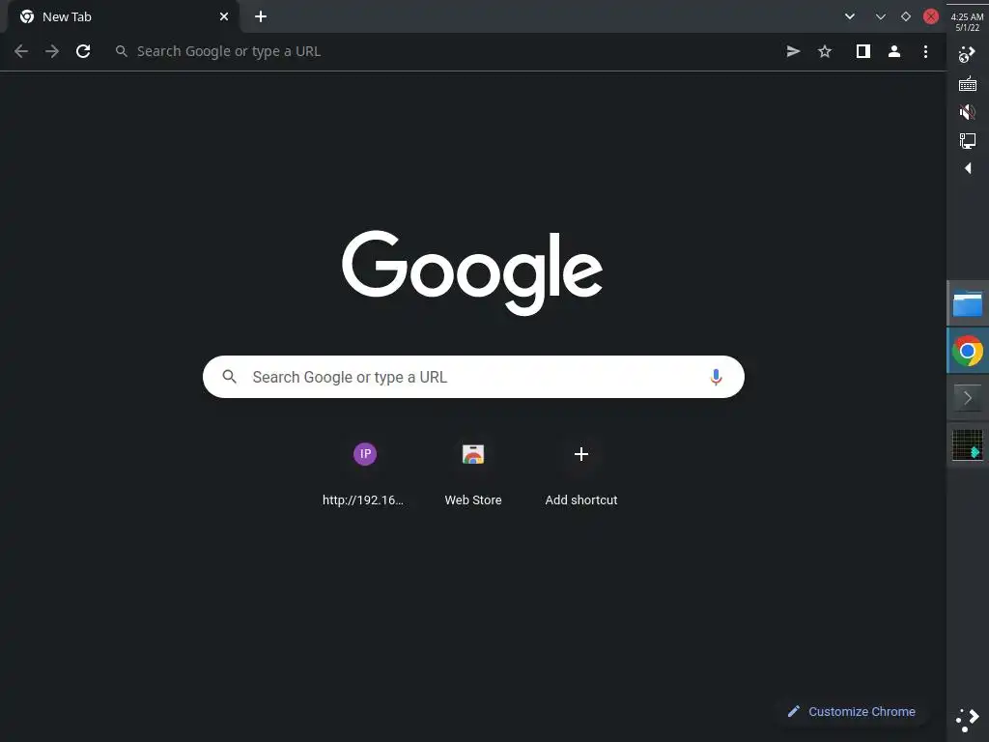Open the profile avatar menu
The width and height of the screenshot is (989, 742).
(893, 51)
